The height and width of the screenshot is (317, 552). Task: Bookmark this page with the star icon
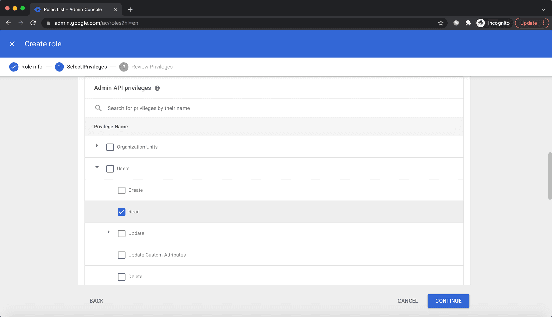(x=441, y=23)
